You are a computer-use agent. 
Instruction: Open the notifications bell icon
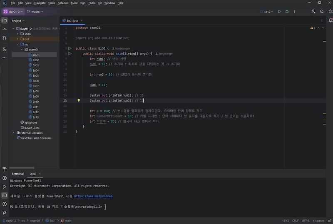[x=331, y=20]
